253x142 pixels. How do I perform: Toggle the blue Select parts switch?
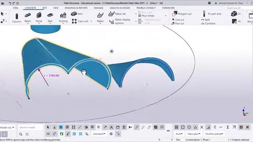tap(61, 127)
